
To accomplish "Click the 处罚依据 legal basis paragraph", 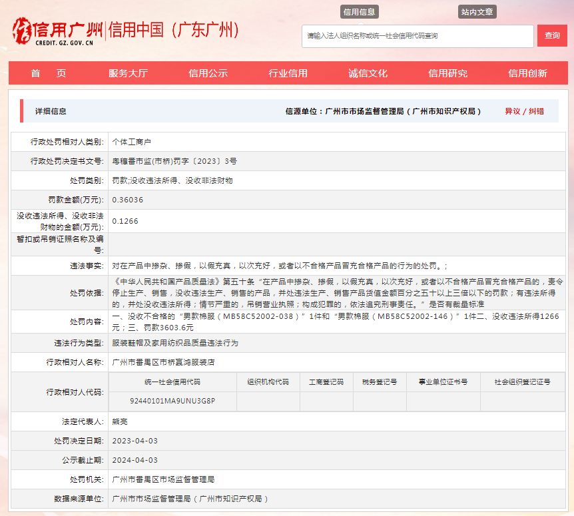I will click(338, 293).
